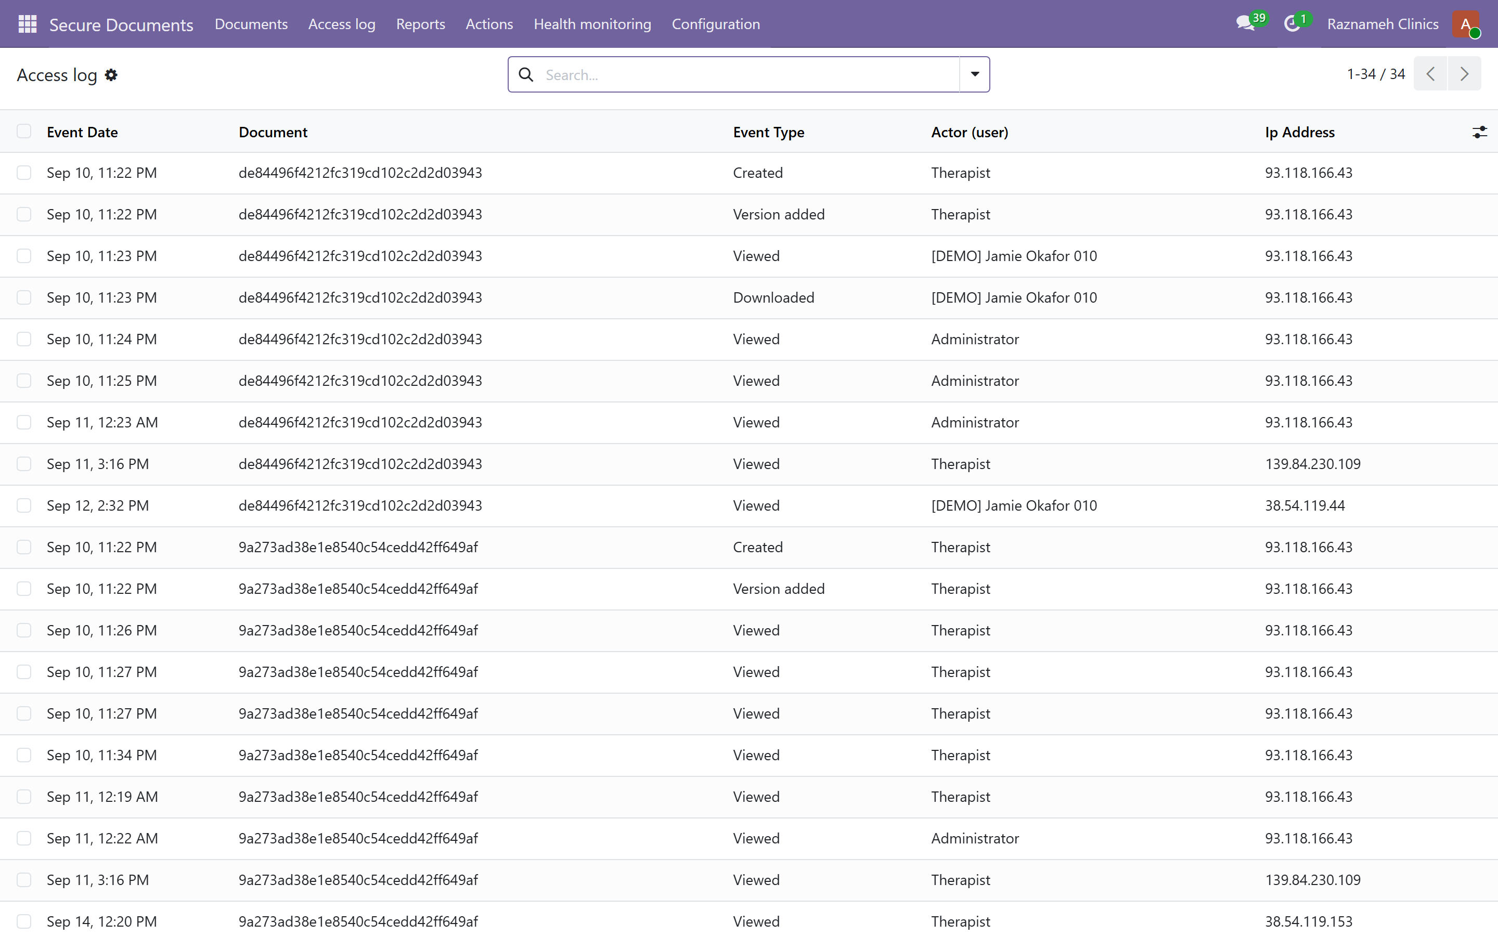Viewport: 1498px width, 936px height.
Task: Sort by the Ip Address column header
Action: 1299,132
